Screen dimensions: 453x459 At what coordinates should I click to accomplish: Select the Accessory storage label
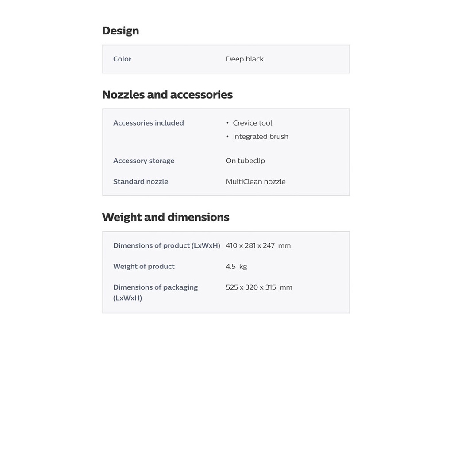click(x=144, y=161)
